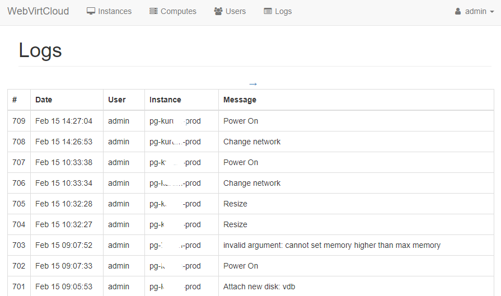Click the list icon beside Logs
Viewport: 501px width, 296px height.
[x=268, y=11]
